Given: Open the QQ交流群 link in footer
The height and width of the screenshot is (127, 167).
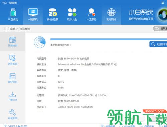Looking at the screenshot, I should pos(127,126).
